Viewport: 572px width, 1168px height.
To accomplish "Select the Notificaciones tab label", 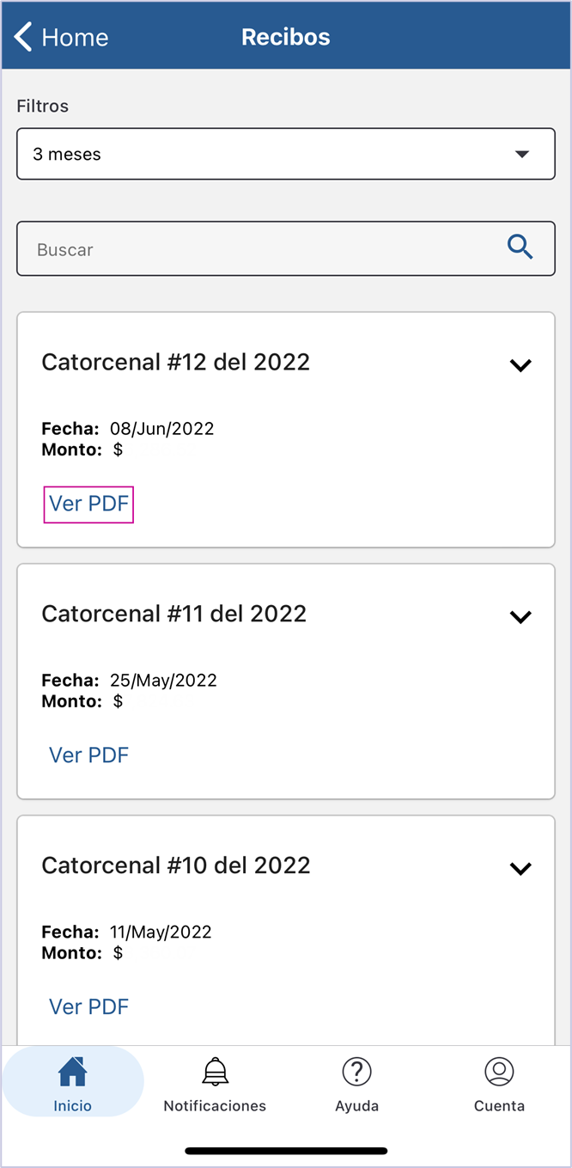I will tap(215, 1106).
